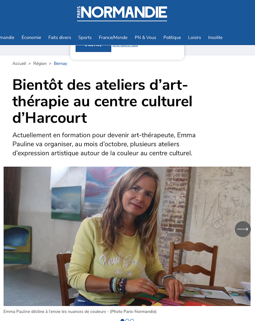Image resolution: width=255 pixels, height=321 pixels.
Task: Dismiss popup with the underlined link
Action: tap(125, 46)
